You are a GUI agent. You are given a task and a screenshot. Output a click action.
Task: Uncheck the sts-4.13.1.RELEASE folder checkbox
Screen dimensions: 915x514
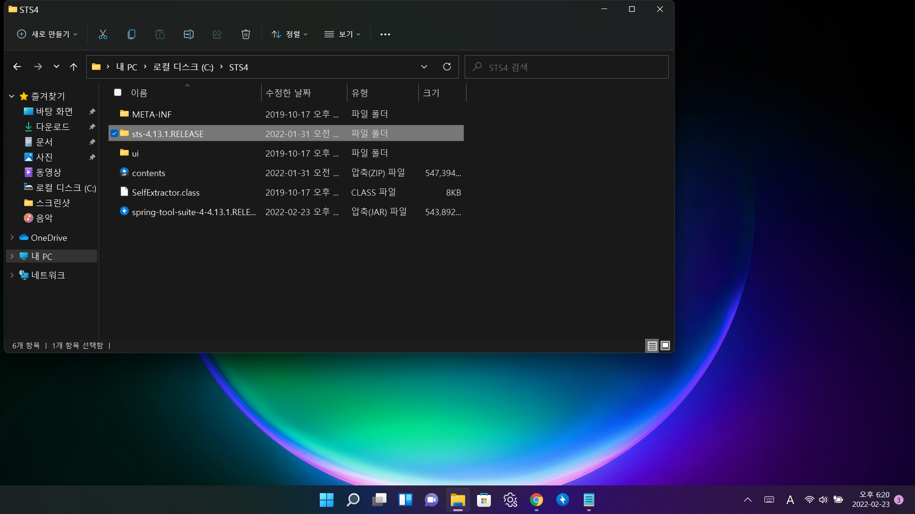coord(114,134)
